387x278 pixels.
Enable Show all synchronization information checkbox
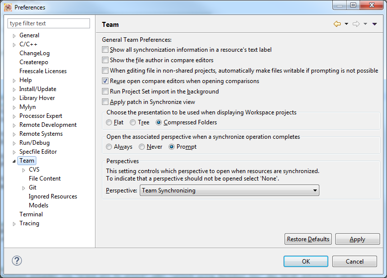click(105, 50)
